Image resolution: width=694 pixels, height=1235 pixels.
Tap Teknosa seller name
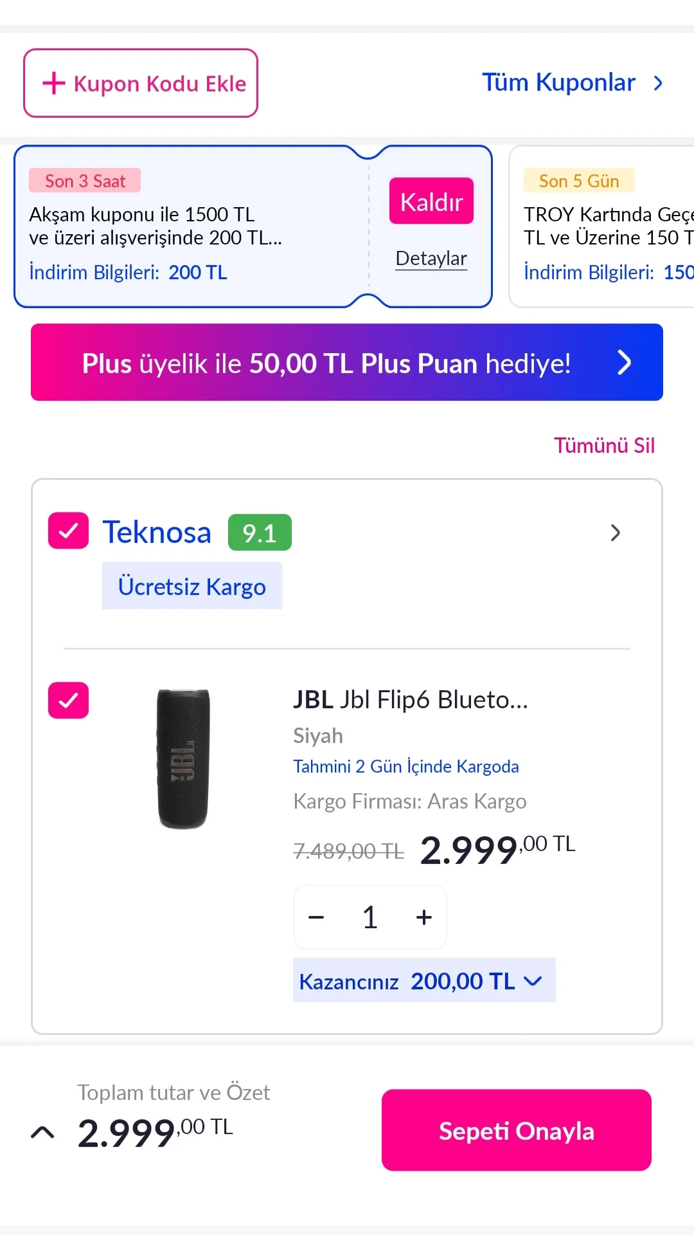point(157,533)
